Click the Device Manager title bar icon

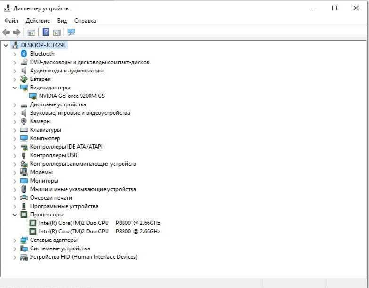coord(7,8)
